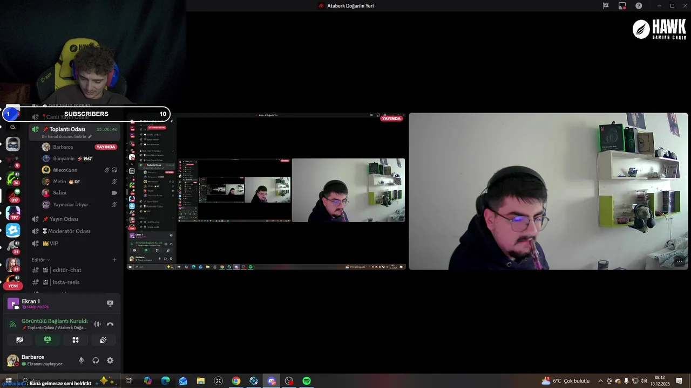Screen dimensions: 691x388
Task: Select user Salim in voice list
Action: 60,193
